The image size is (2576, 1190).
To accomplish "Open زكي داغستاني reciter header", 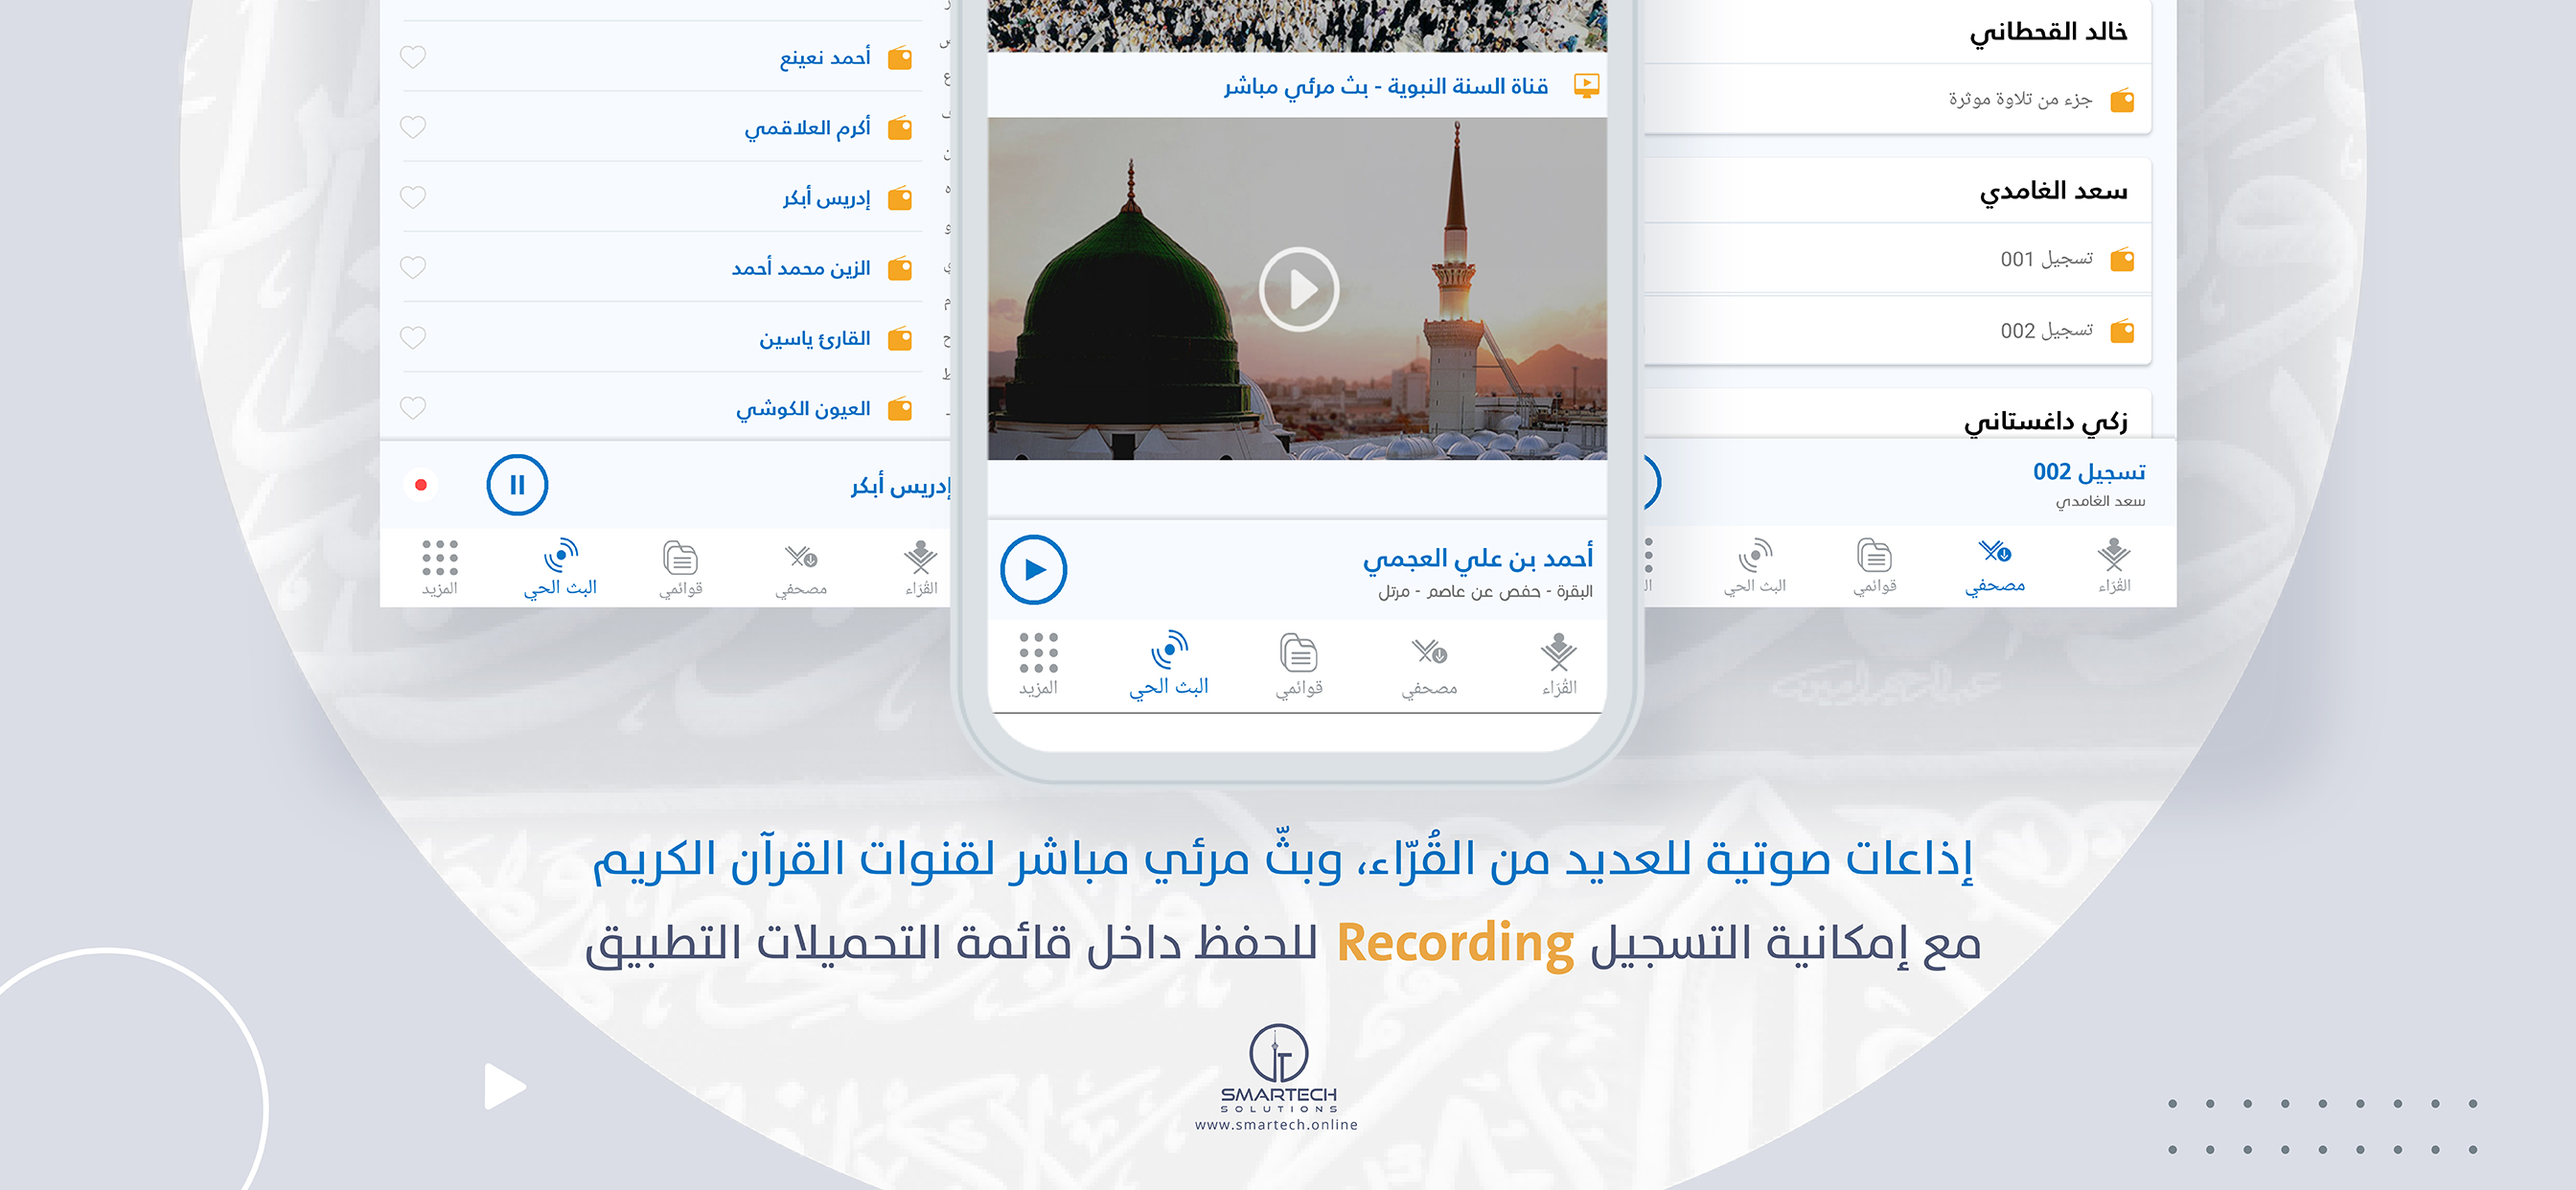I will [2045, 421].
